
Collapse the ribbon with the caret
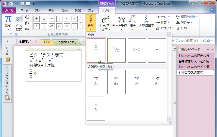click(x=207, y=10)
